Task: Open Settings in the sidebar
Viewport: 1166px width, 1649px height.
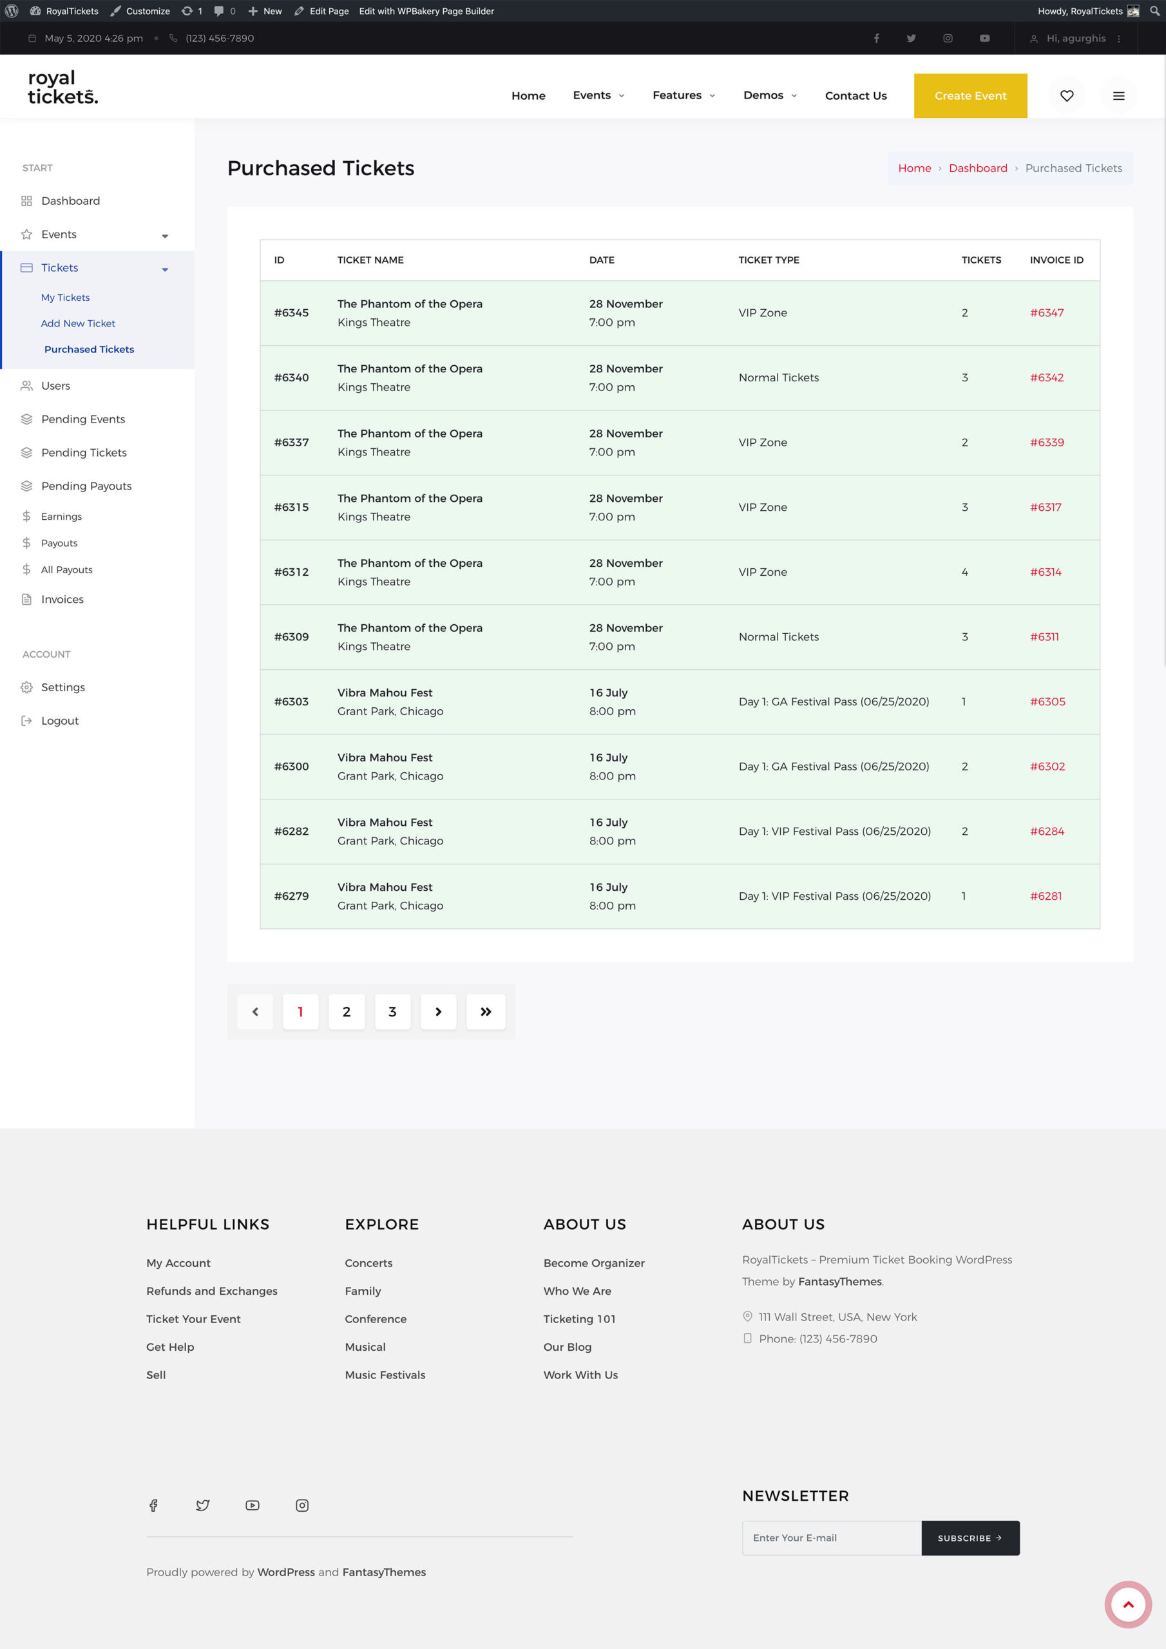Action: pyautogui.click(x=63, y=687)
